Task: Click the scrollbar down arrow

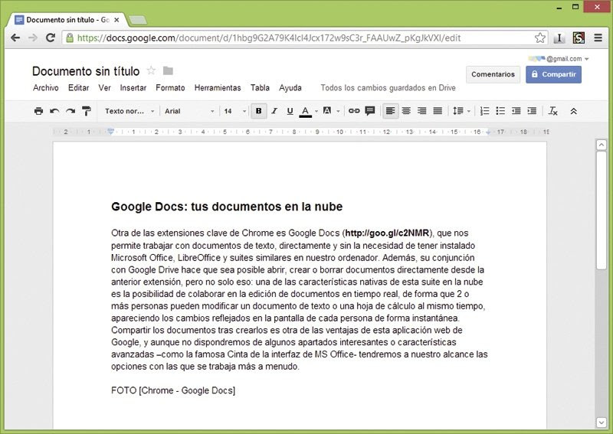Action: point(602,423)
